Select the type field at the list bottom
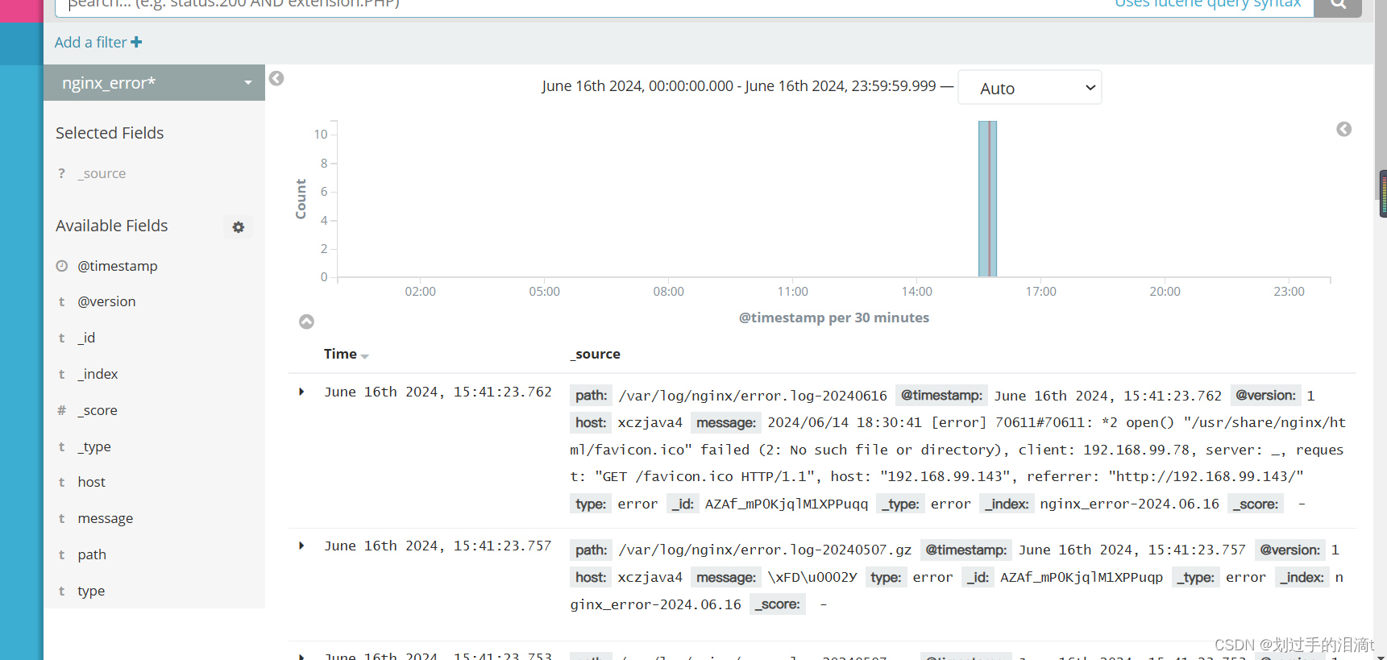Screen dimensions: 1387x660 [91, 591]
